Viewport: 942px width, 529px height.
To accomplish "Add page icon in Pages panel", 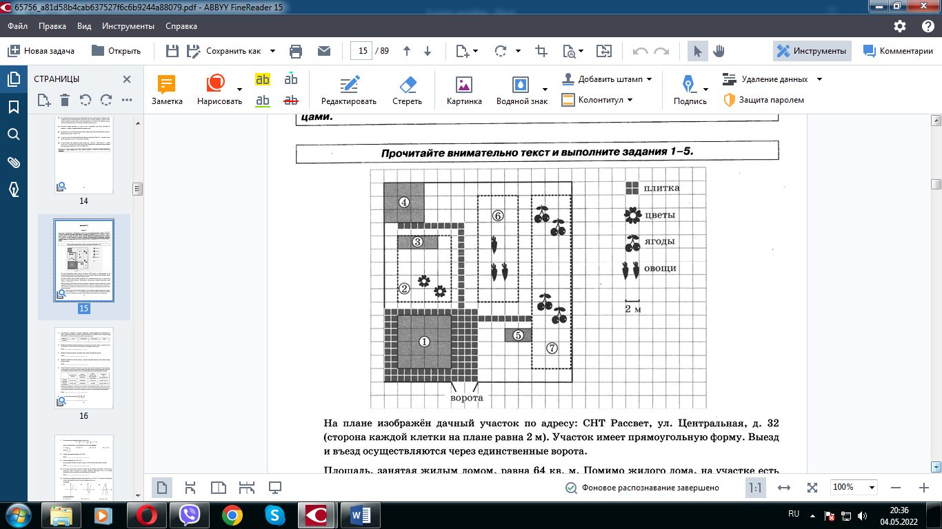I will [x=44, y=100].
